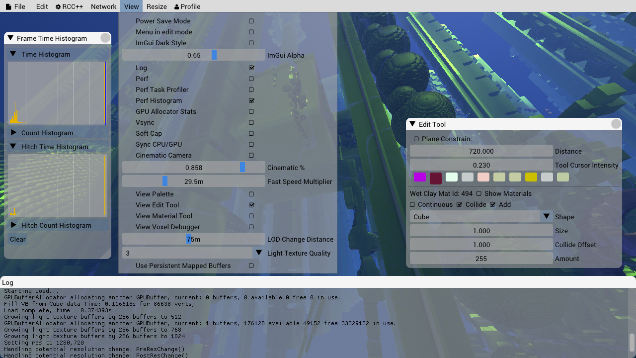Enable Perf Task Profiler checkbox

coord(251,90)
